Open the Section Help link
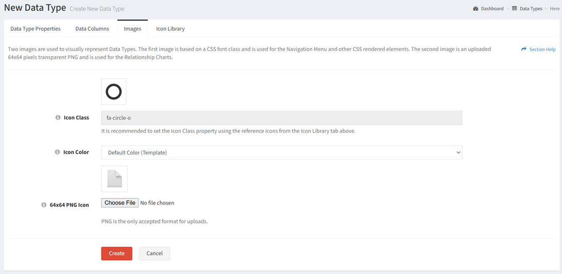The image size is (562, 274). pyautogui.click(x=542, y=49)
